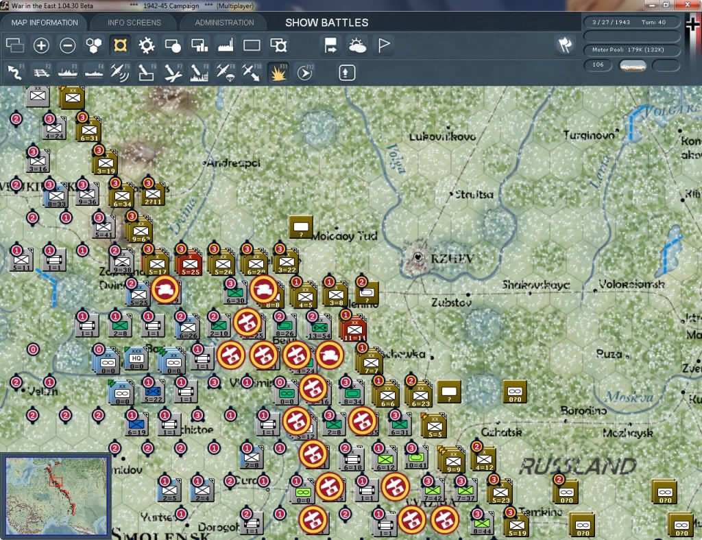Viewport: 702px width, 540px height.
Task: Toggle the hex grid display icon
Action: pos(93,45)
